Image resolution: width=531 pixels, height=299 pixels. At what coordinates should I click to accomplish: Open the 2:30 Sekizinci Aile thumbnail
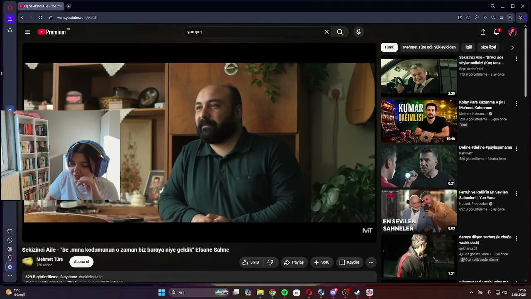419,76
